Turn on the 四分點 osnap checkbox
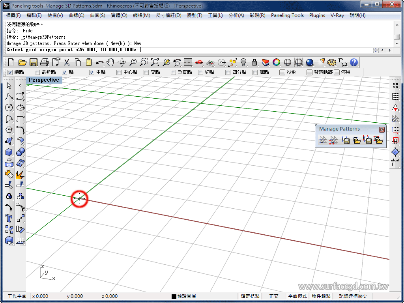Screen dimensions: 404x303 tap(228, 73)
